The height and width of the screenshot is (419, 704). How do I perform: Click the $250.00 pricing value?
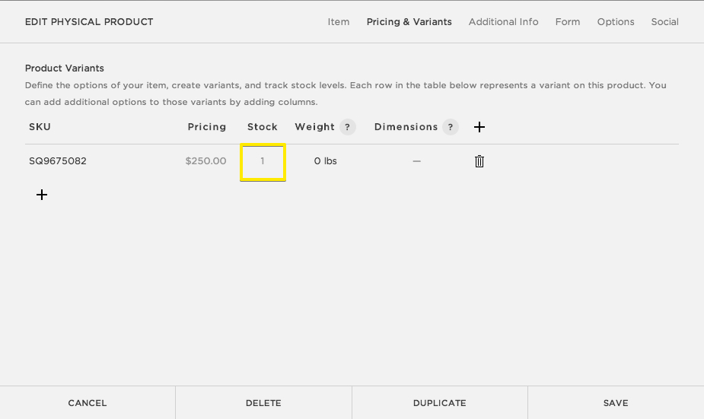point(205,161)
